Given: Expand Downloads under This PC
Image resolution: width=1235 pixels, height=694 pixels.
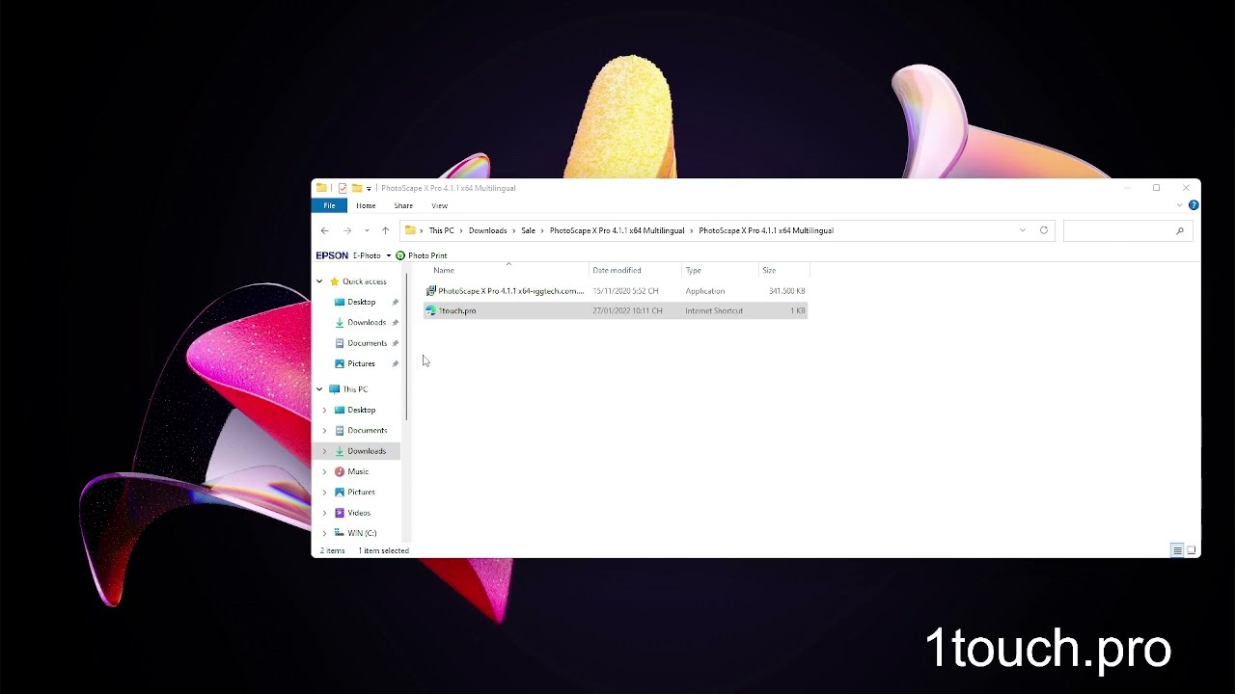Looking at the screenshot, I should (324, 451).
